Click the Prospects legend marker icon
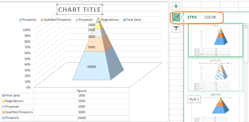This screenshot has height=122, width=249. click(21, 20)
